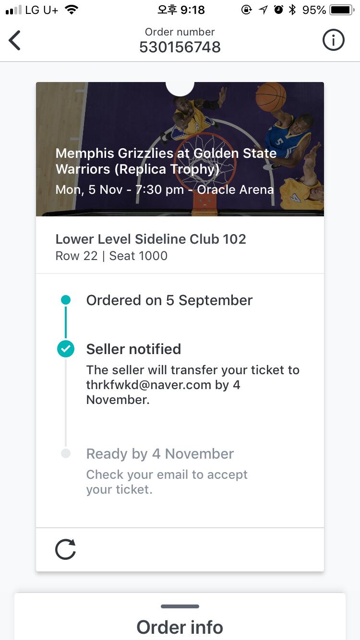This screenshot has width=360, height=640.
Task: Tap the Bluetooth status icon
Action: [x=292, y=10]
